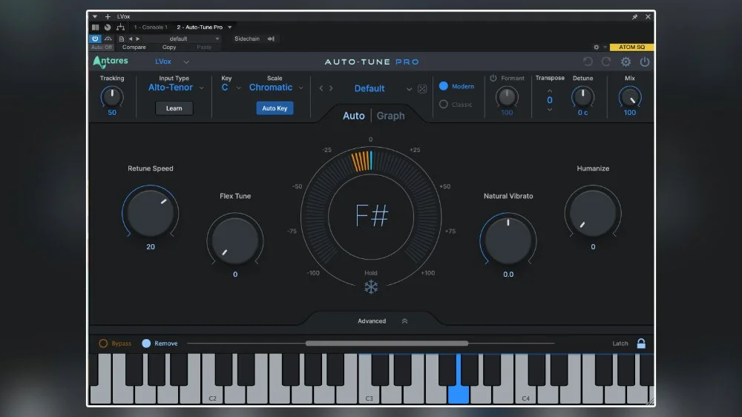Screen dimensions: 742x417
Task: Click the Antares logo
Action: [x=111, y=62]
